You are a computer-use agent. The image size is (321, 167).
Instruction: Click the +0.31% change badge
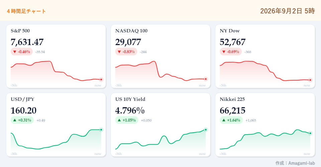(x=22, y=120)
